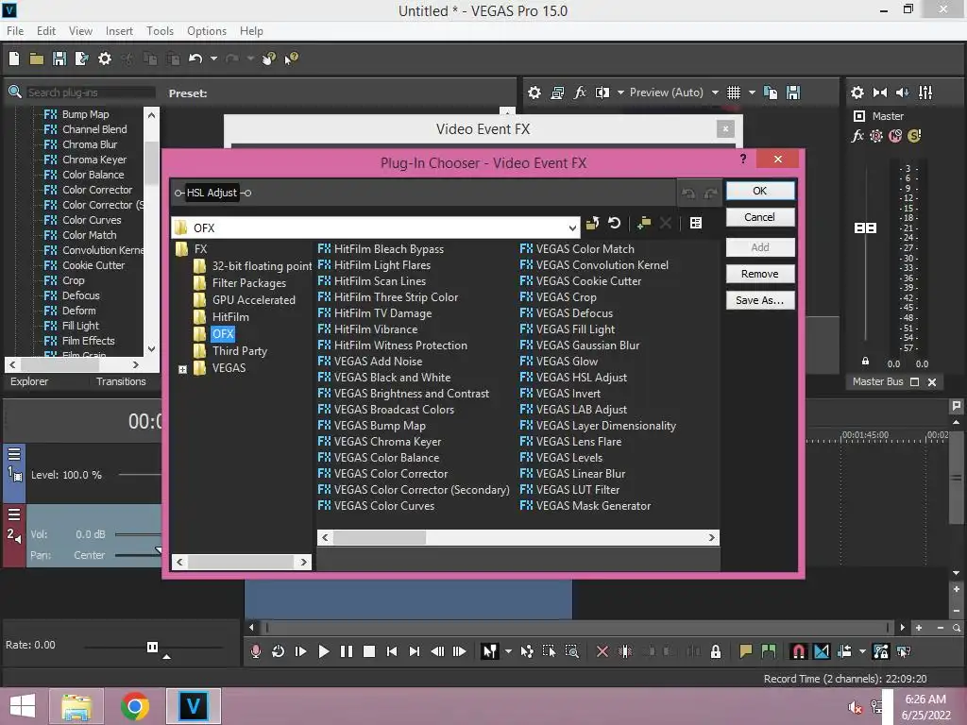
Task: Switch to the Explorer tab
Action: (29, 381)
